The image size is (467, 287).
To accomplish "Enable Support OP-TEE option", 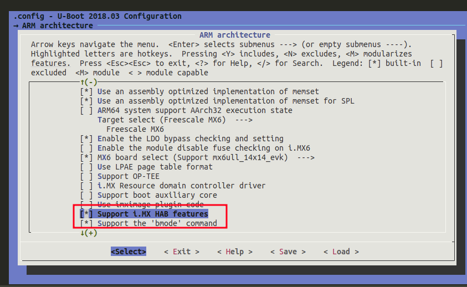I will 86,176.
